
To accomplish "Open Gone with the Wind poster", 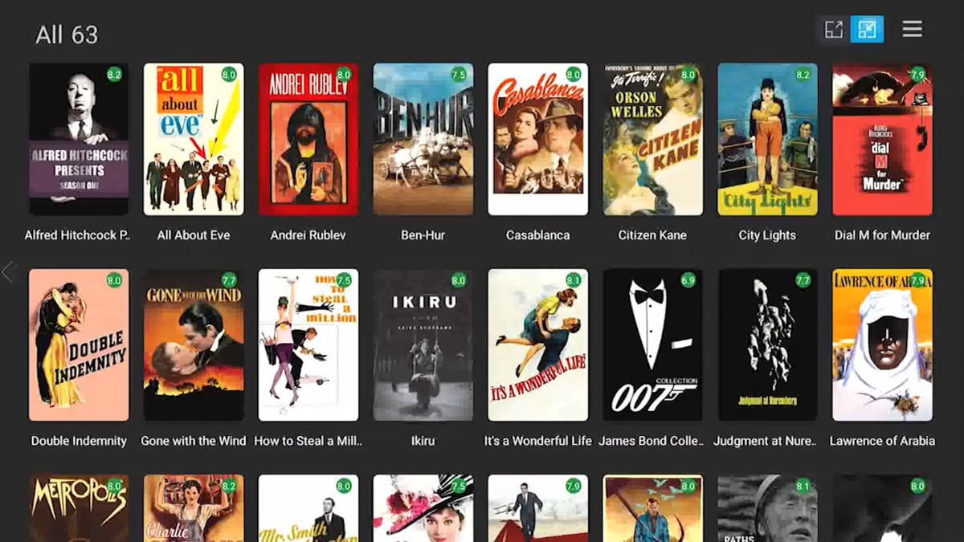I will point(194,344).
